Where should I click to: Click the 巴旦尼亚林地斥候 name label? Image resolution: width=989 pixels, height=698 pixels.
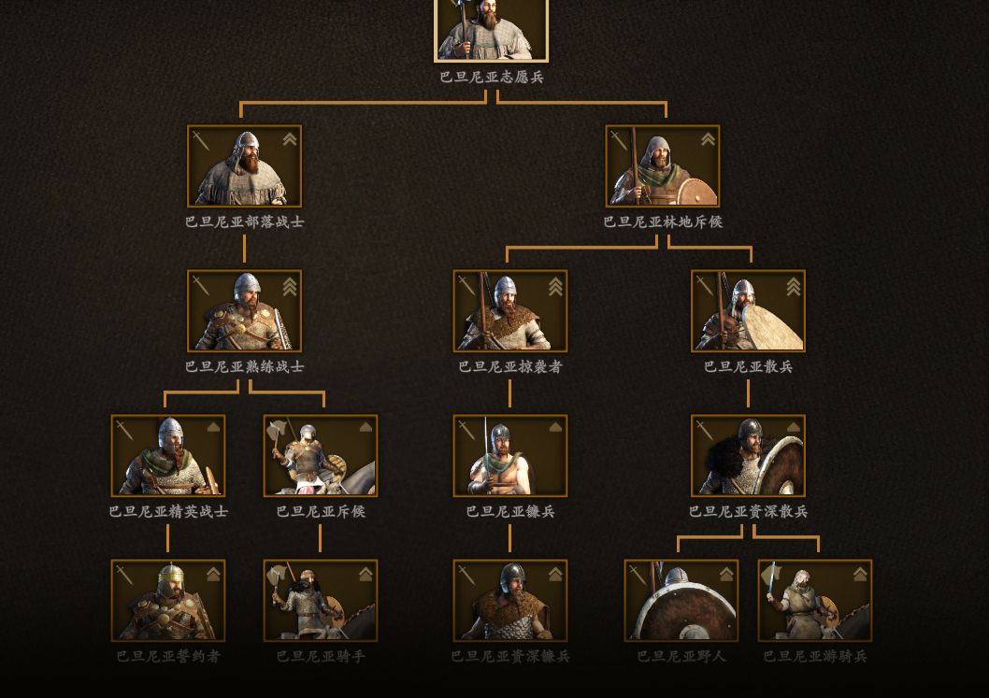[663, 222]
